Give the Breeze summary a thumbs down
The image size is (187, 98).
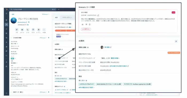[x=86, y=24]
